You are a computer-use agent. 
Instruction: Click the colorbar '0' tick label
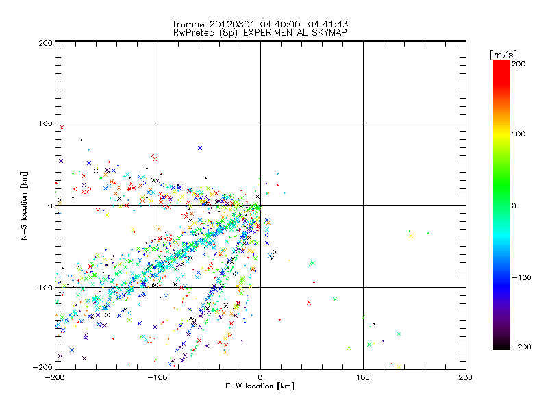pyautogui.click(x=514, y=206)
